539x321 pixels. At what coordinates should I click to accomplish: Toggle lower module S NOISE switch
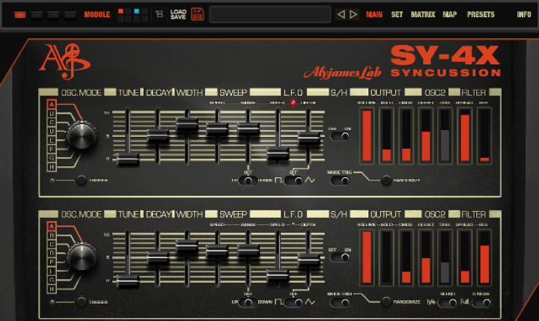(481, 302)
